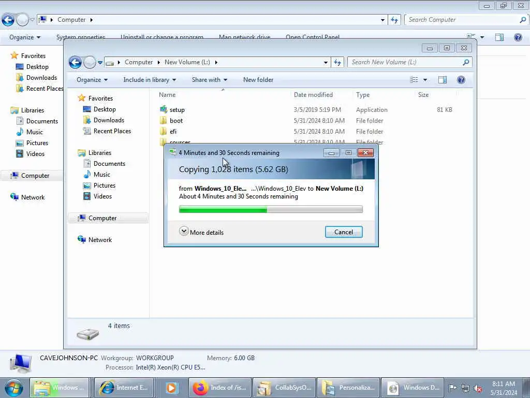Refresh the background Computer window
Viewport: 530px width, 398px height.
[394, 20]
